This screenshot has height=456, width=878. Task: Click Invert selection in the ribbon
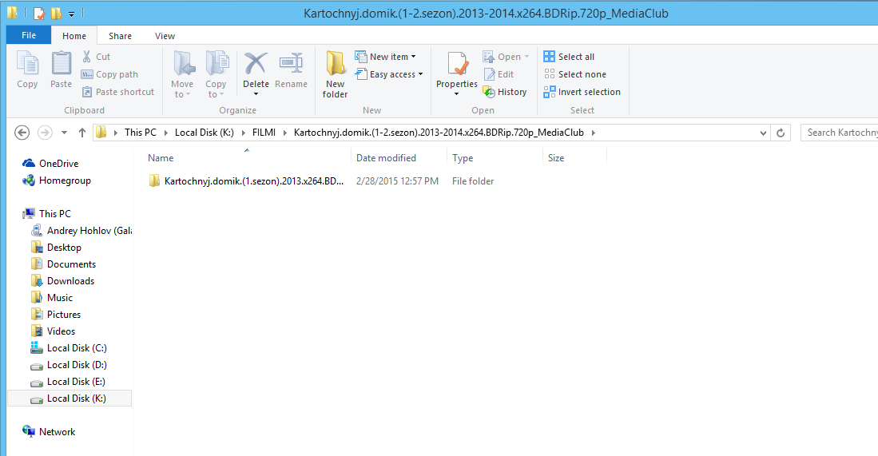(x=582, y=92)
